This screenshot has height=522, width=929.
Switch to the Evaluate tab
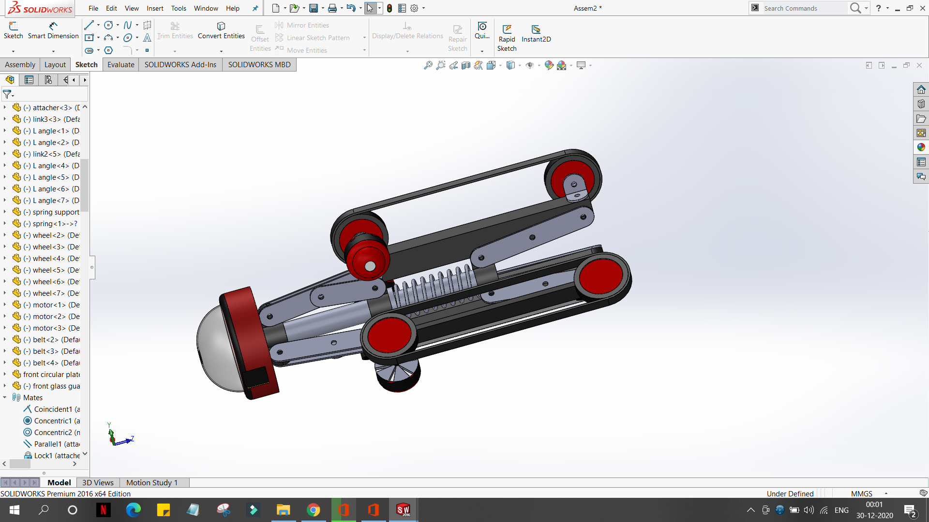[120, 64]
